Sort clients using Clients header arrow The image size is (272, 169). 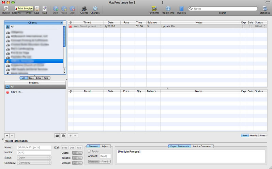click(x=61, y=23)
